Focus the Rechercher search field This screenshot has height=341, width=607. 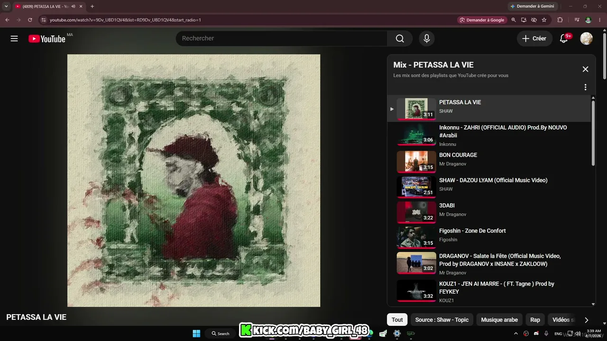tap(282, 38)
